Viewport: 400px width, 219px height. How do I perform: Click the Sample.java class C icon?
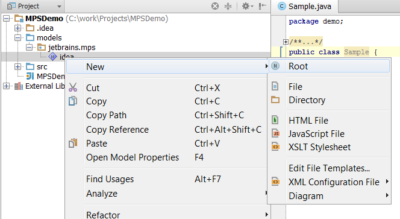click(281, 6)
